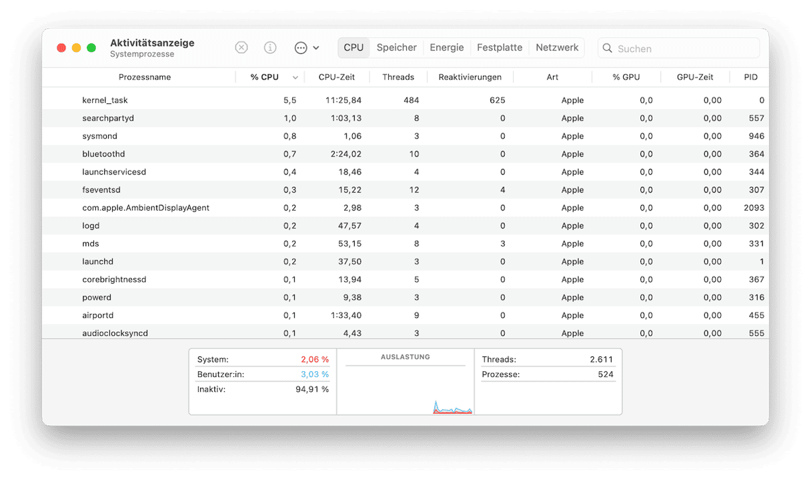Viewport: 811px width, 481px height.
Task: Select the sysmond process
Action: point(405,136)
